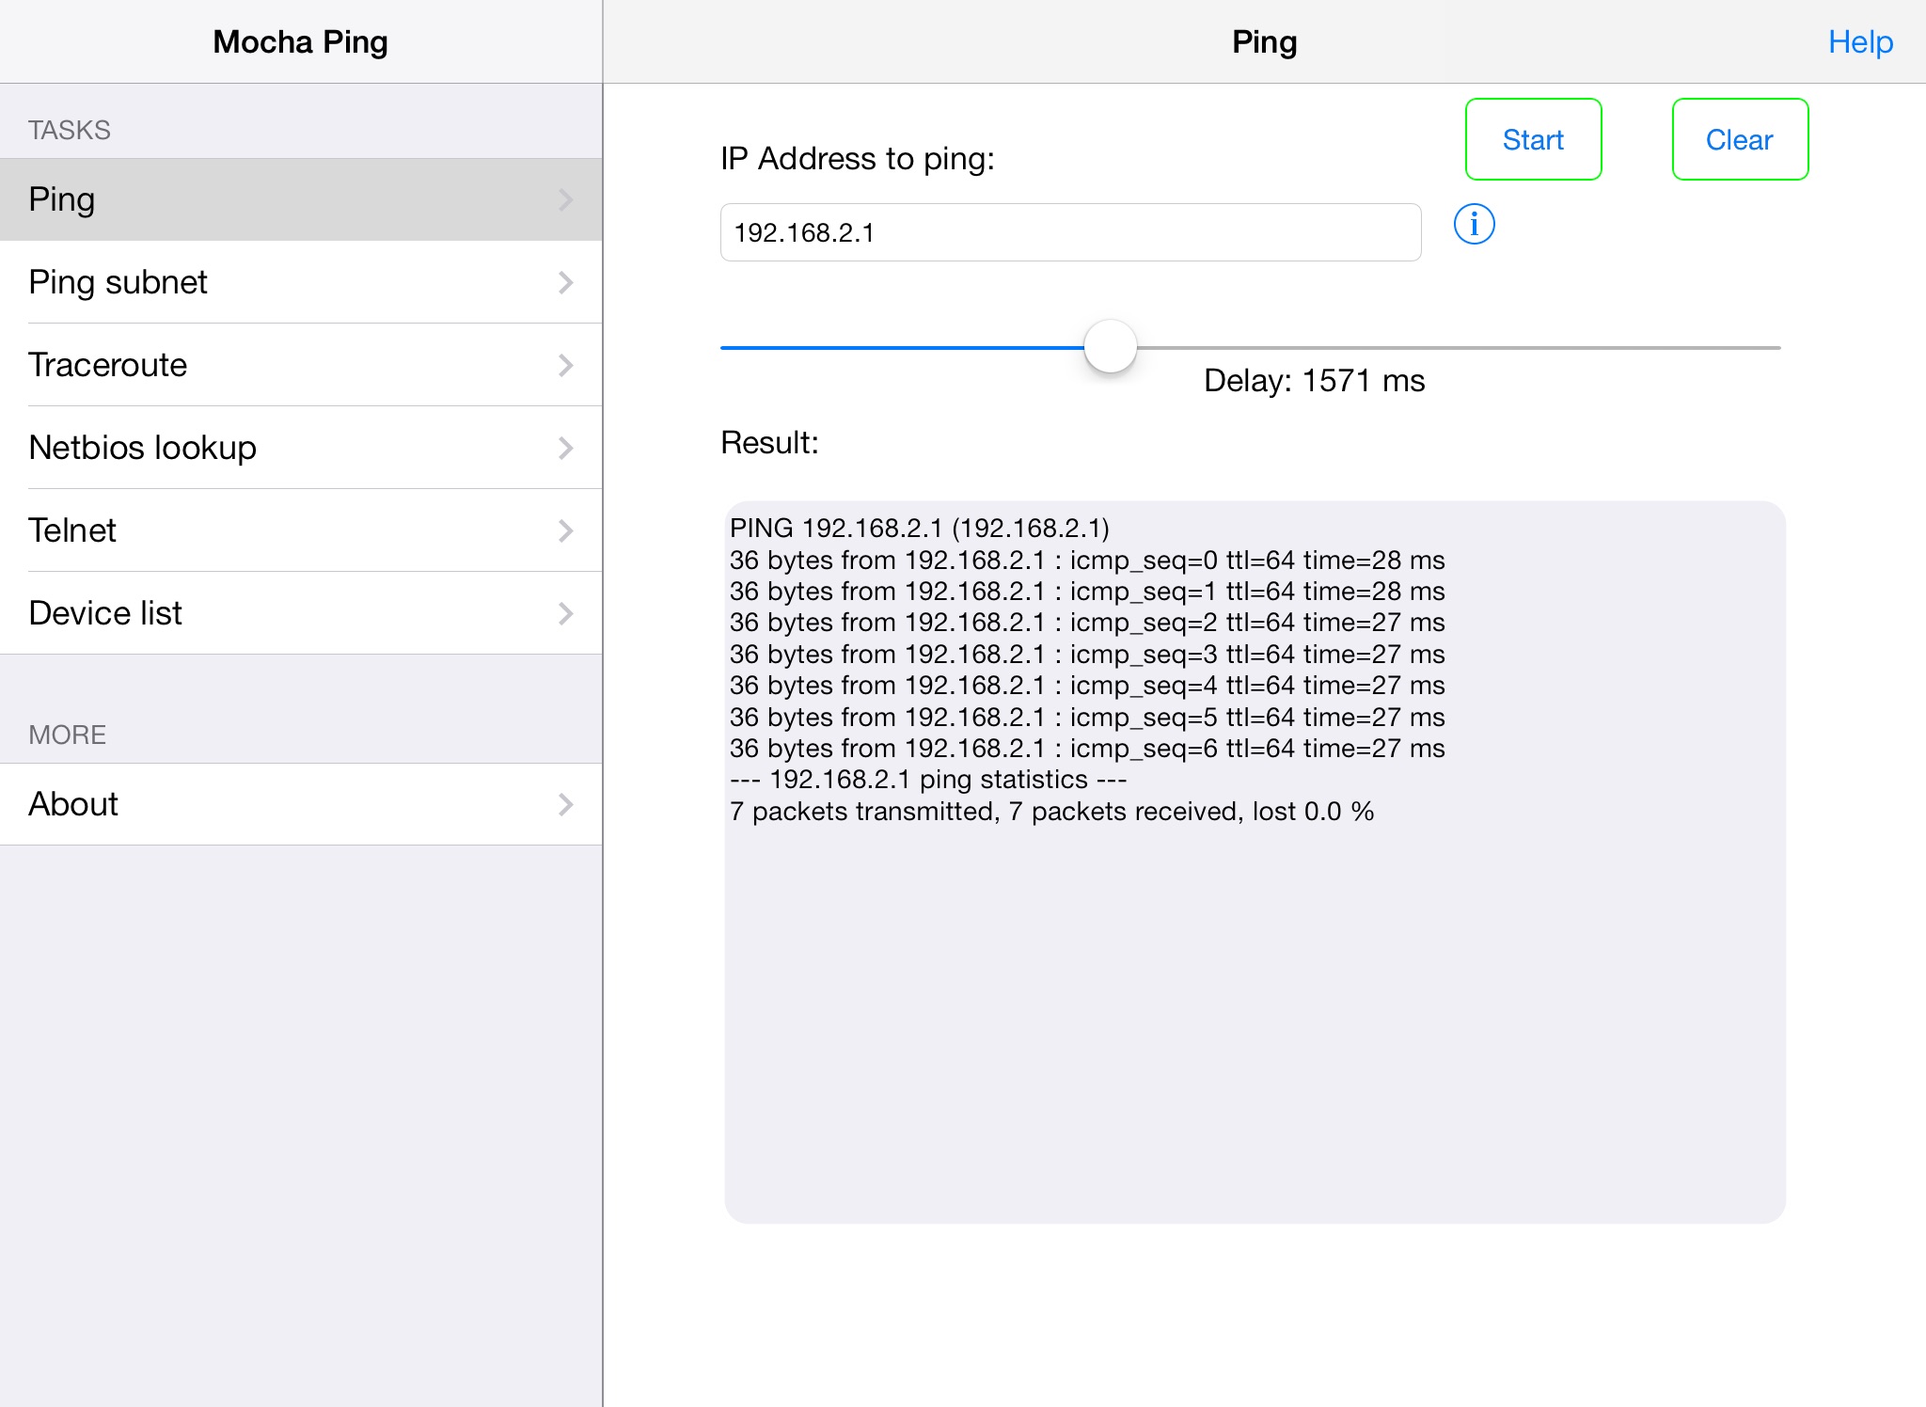Show the Device list
The width and height of the screenshot is (1926, 1407).
click(x=301, y=613)
